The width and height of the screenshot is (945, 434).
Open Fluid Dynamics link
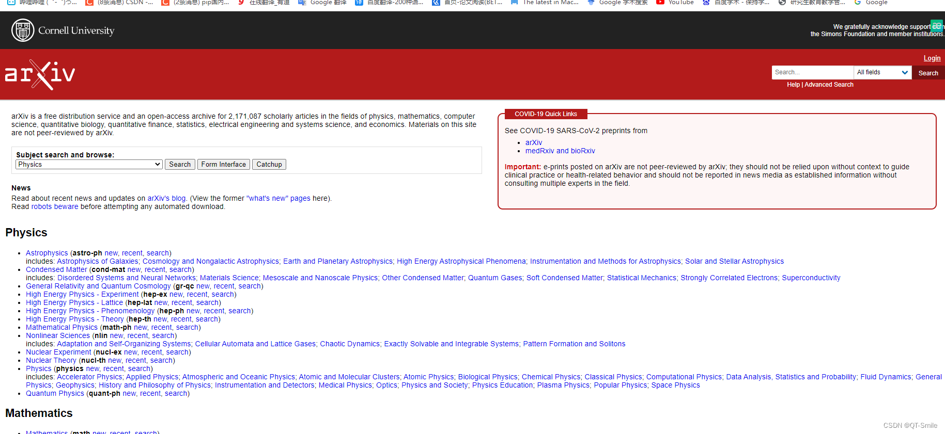tap(886, 377)
